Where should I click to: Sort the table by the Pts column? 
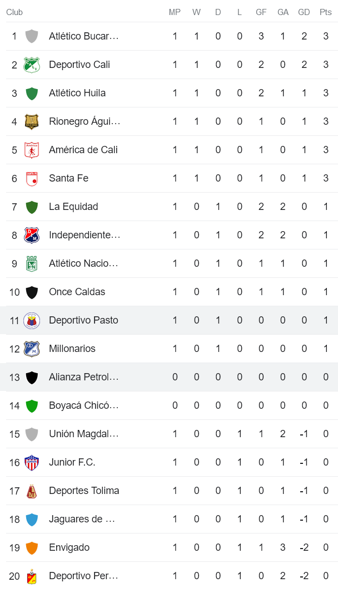tap(325, 12)
